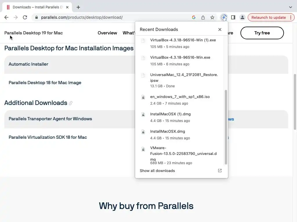Click the 2.4 GB 7 minutes ago text
The height and width of the screenshot is (222, 297).
169,103
